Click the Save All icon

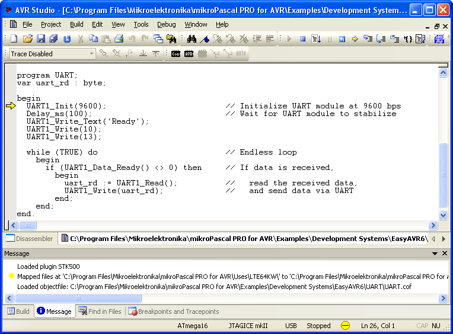click(x=53, y=38)
